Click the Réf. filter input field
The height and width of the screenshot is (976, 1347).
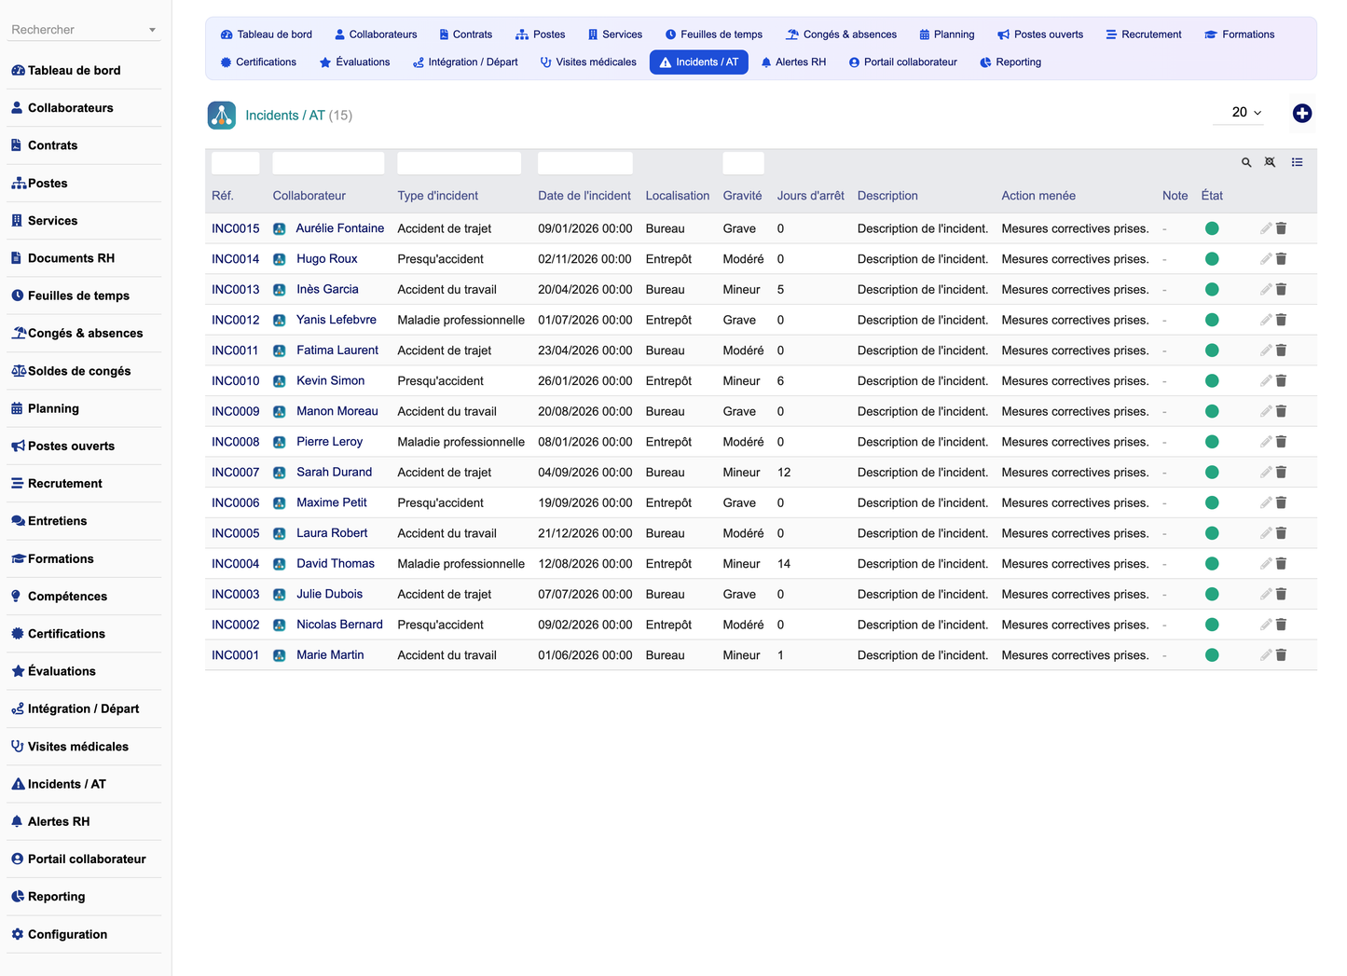coord(236,163)
